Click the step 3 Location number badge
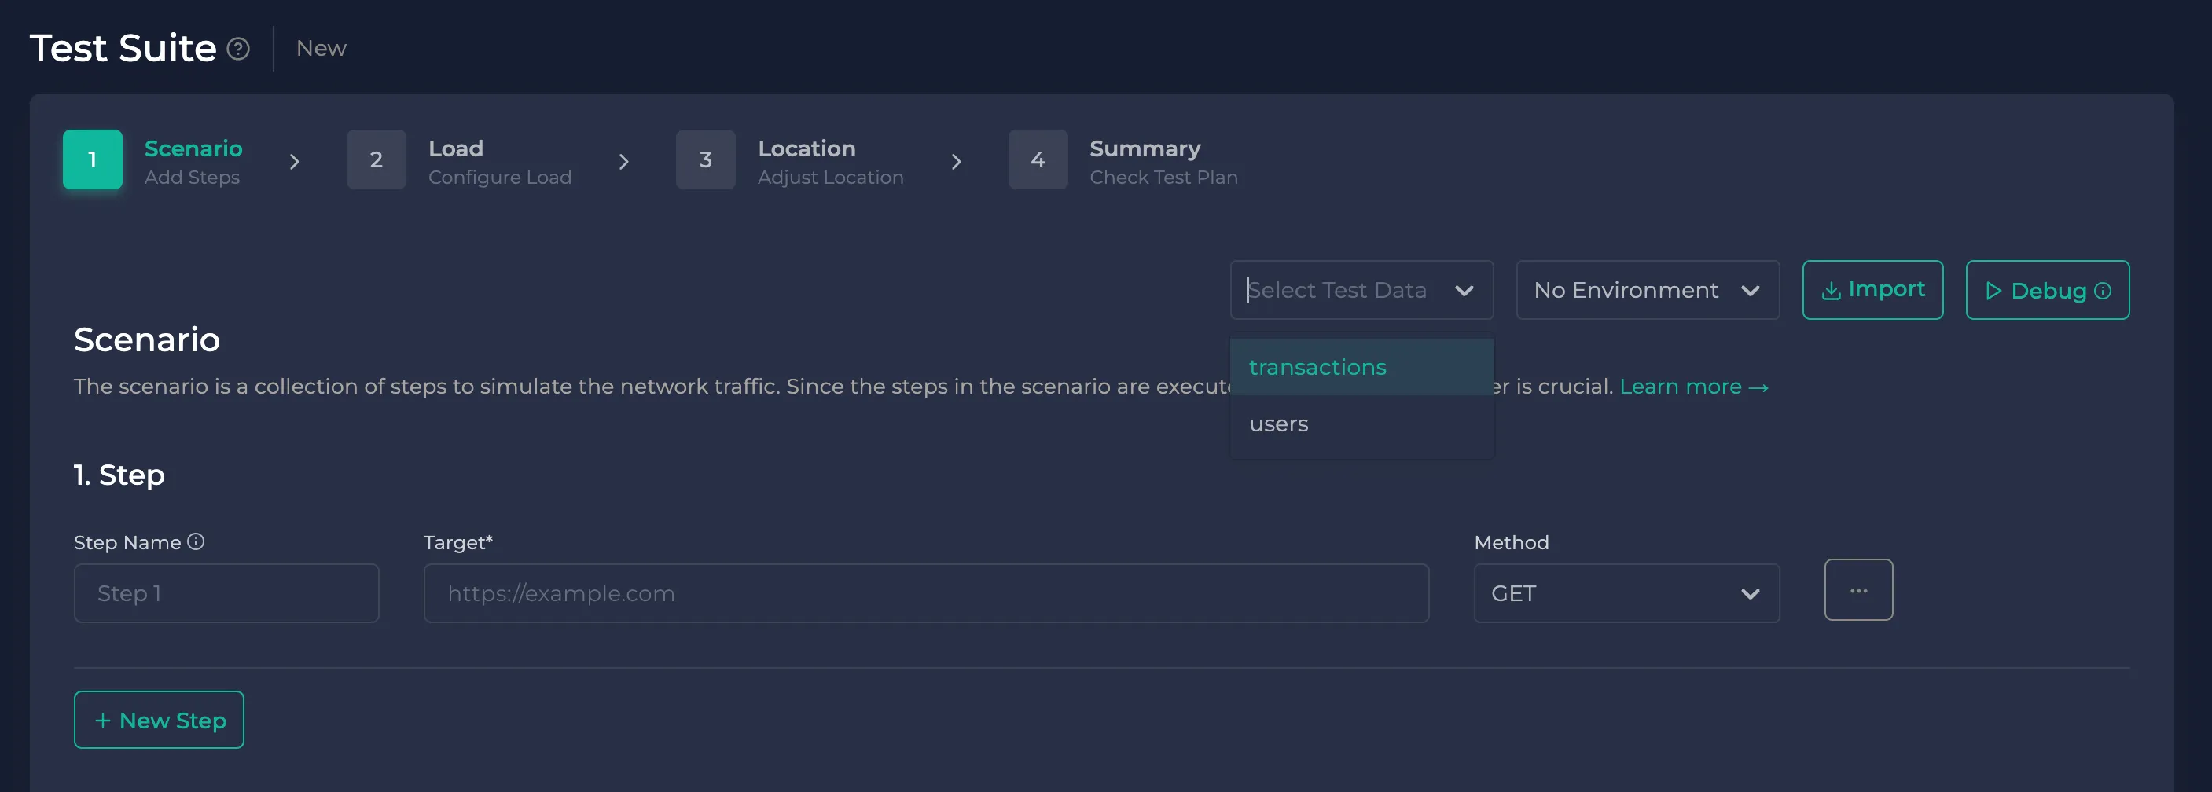Viewport: 2212px width, 792px height. click(706, 159)
